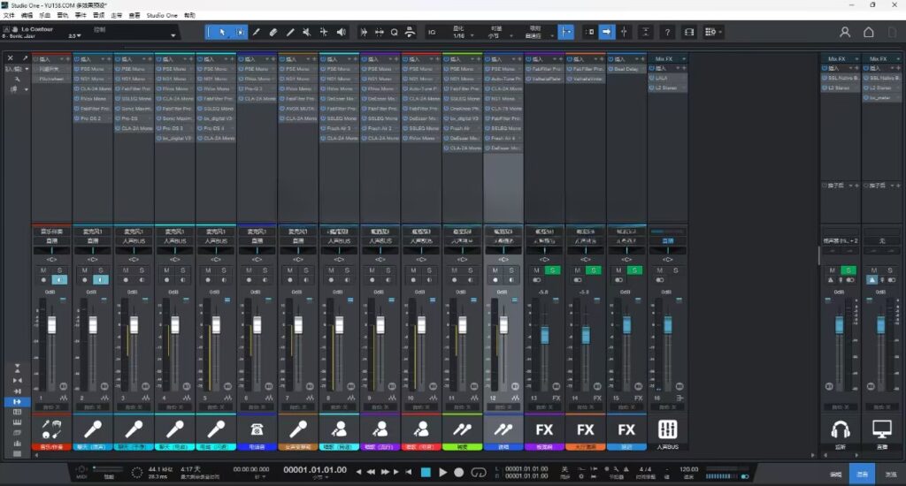
Task: Click the FX icon on channel 13
Action: tap(544, 429)
